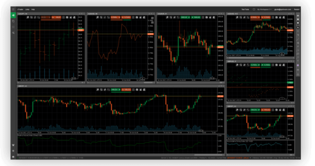315x166 pixels.
Task: Click the Test Tools button in the top bar
Action: (245, 10)
